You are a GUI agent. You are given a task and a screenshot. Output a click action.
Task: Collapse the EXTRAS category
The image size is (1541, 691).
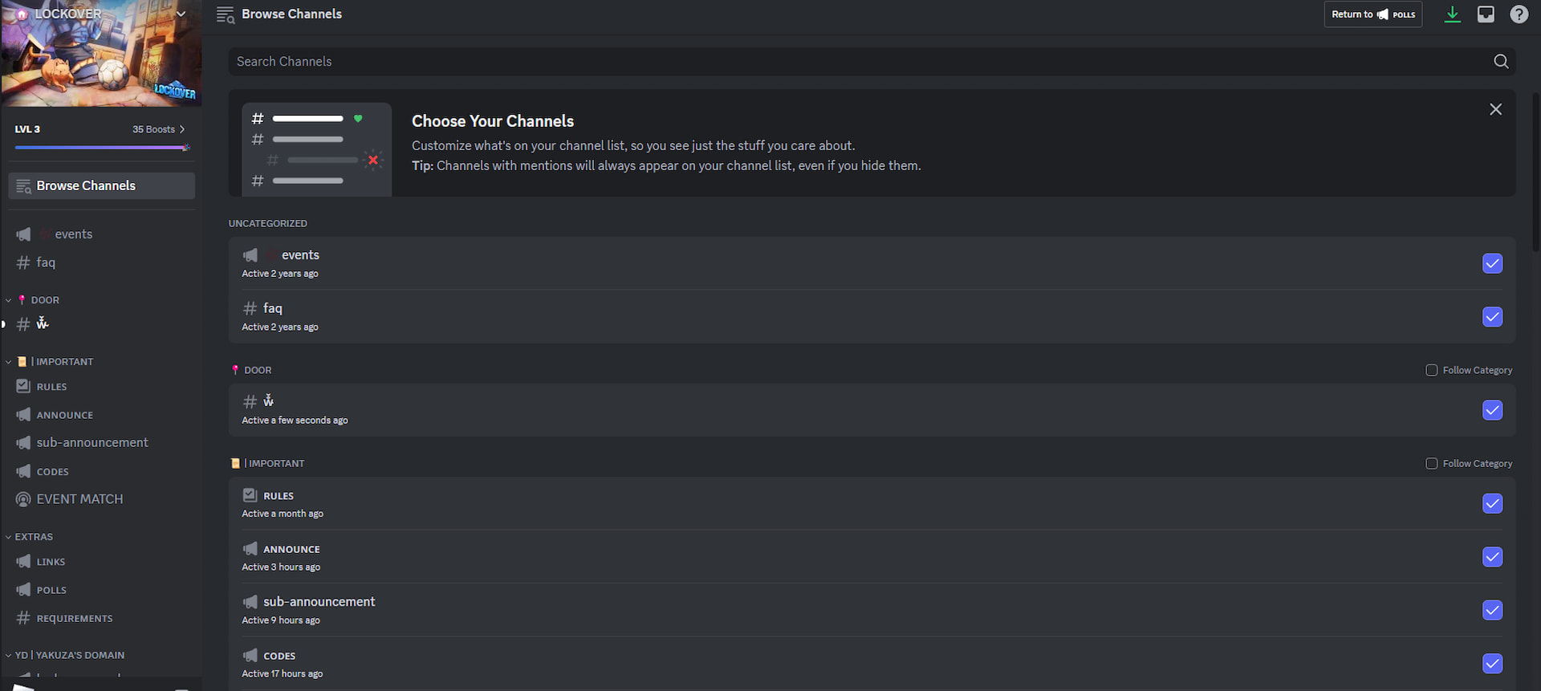(34, 537)
